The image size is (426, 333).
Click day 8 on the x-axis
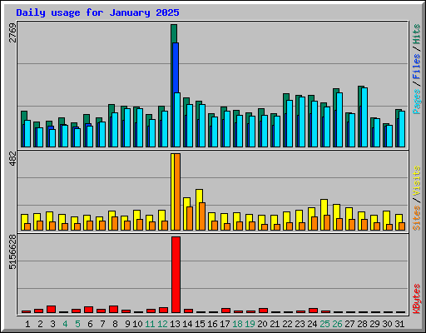coord(115,324)
